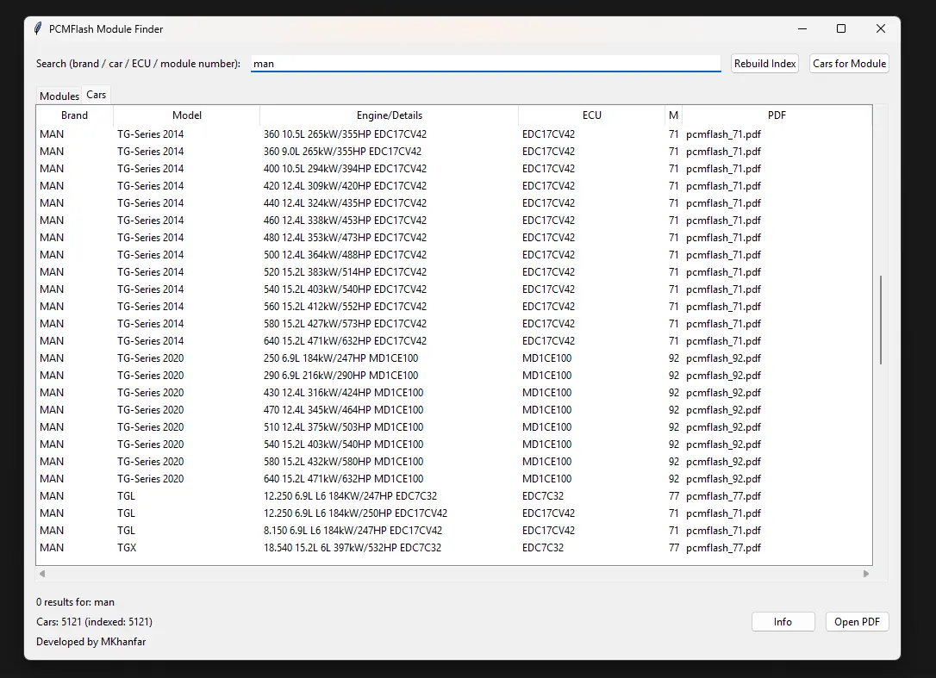The image size is (936, 678).
Task: Maximize the PCMFlash Module Finder window
Action: click(841, 29)
